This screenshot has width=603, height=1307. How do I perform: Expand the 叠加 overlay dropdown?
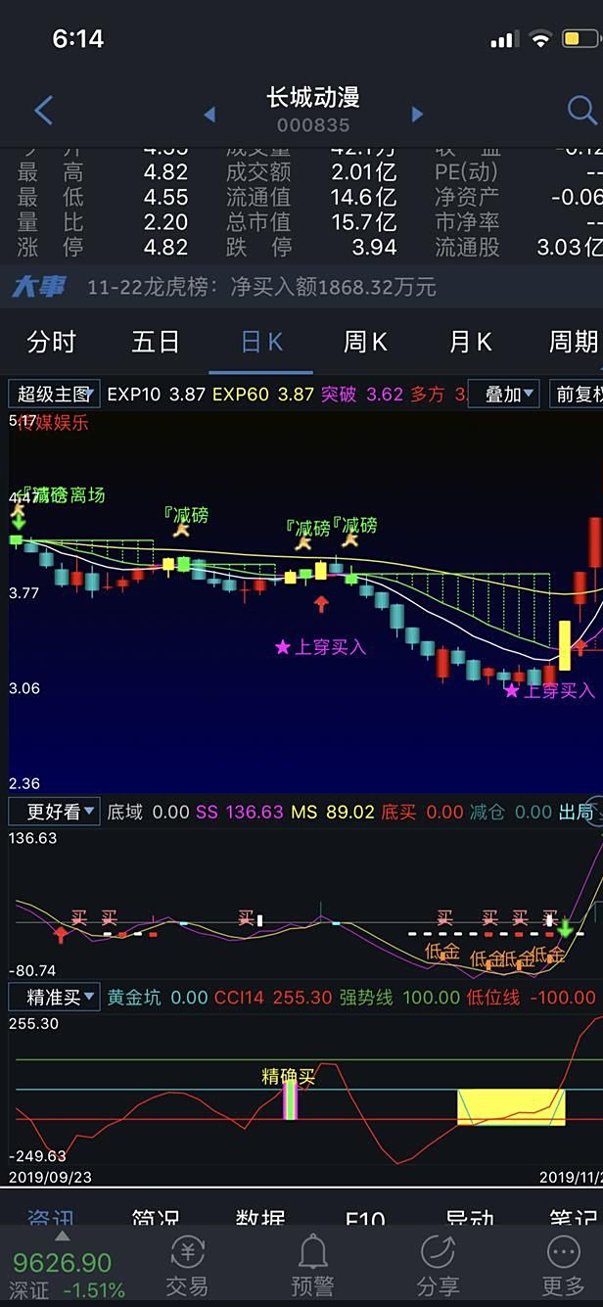pyautogui.click(x=504, y=395)
